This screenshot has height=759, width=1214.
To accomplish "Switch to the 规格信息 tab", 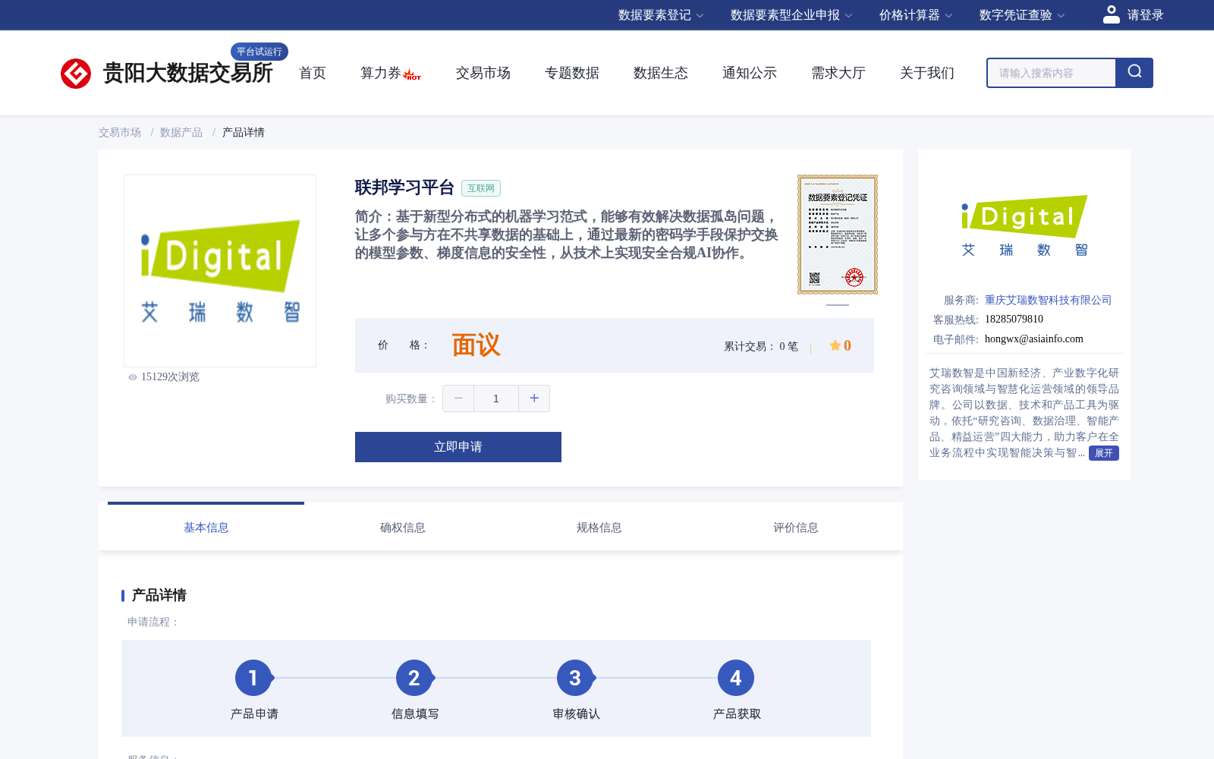I will pos(599,528).
